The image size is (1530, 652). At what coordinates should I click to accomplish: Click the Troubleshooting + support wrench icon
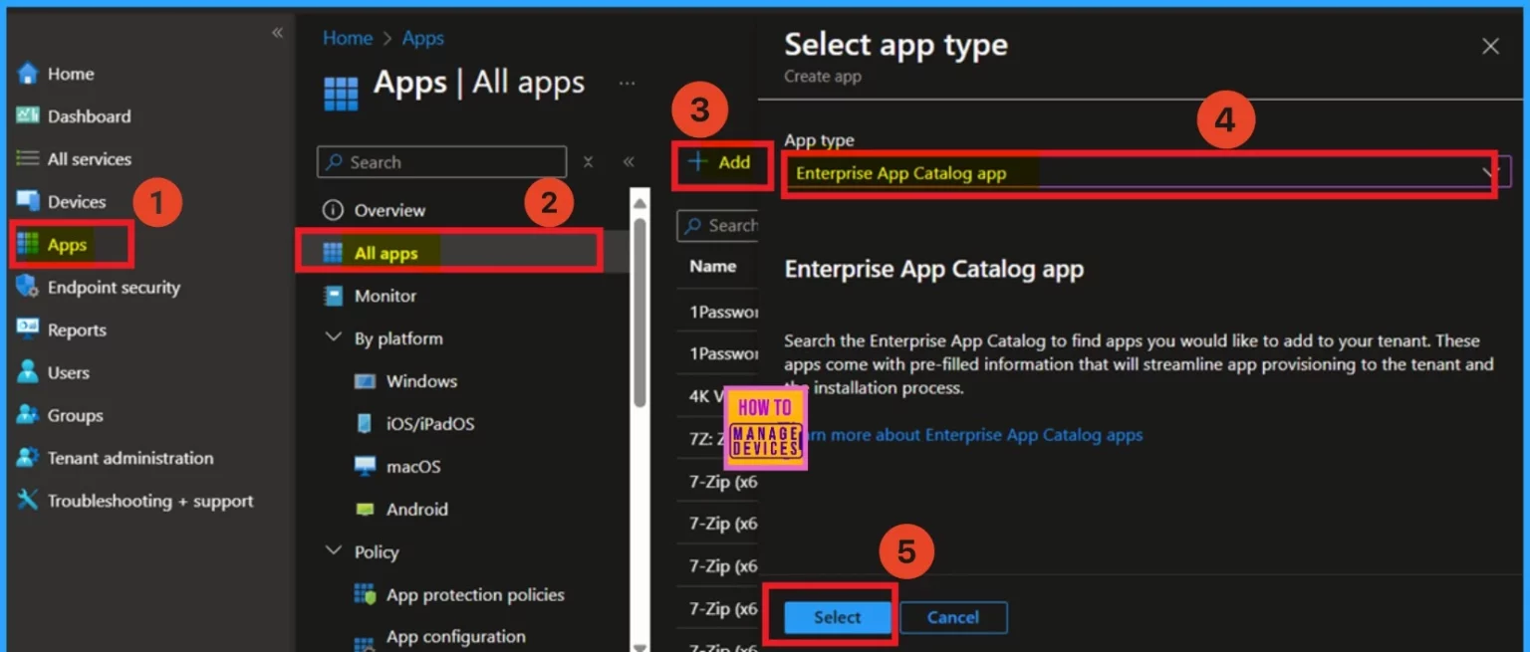28,501
